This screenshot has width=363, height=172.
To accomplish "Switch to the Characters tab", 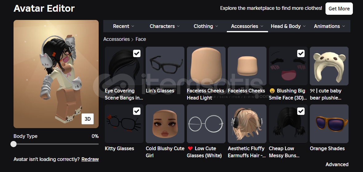I will (165, 26).
